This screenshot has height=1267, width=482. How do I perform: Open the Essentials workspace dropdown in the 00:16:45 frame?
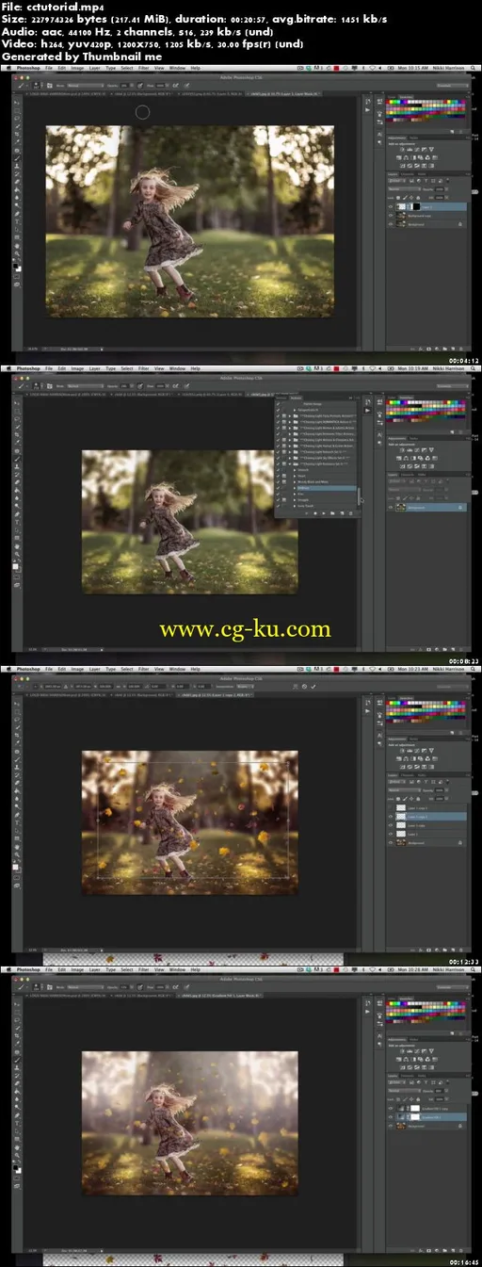coord(453,987)
